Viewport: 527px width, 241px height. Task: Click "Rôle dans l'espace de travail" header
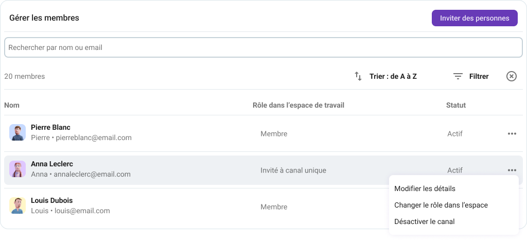298,105
